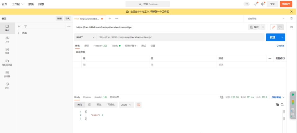Select the POST bilibili request tab

click(89, 19)
